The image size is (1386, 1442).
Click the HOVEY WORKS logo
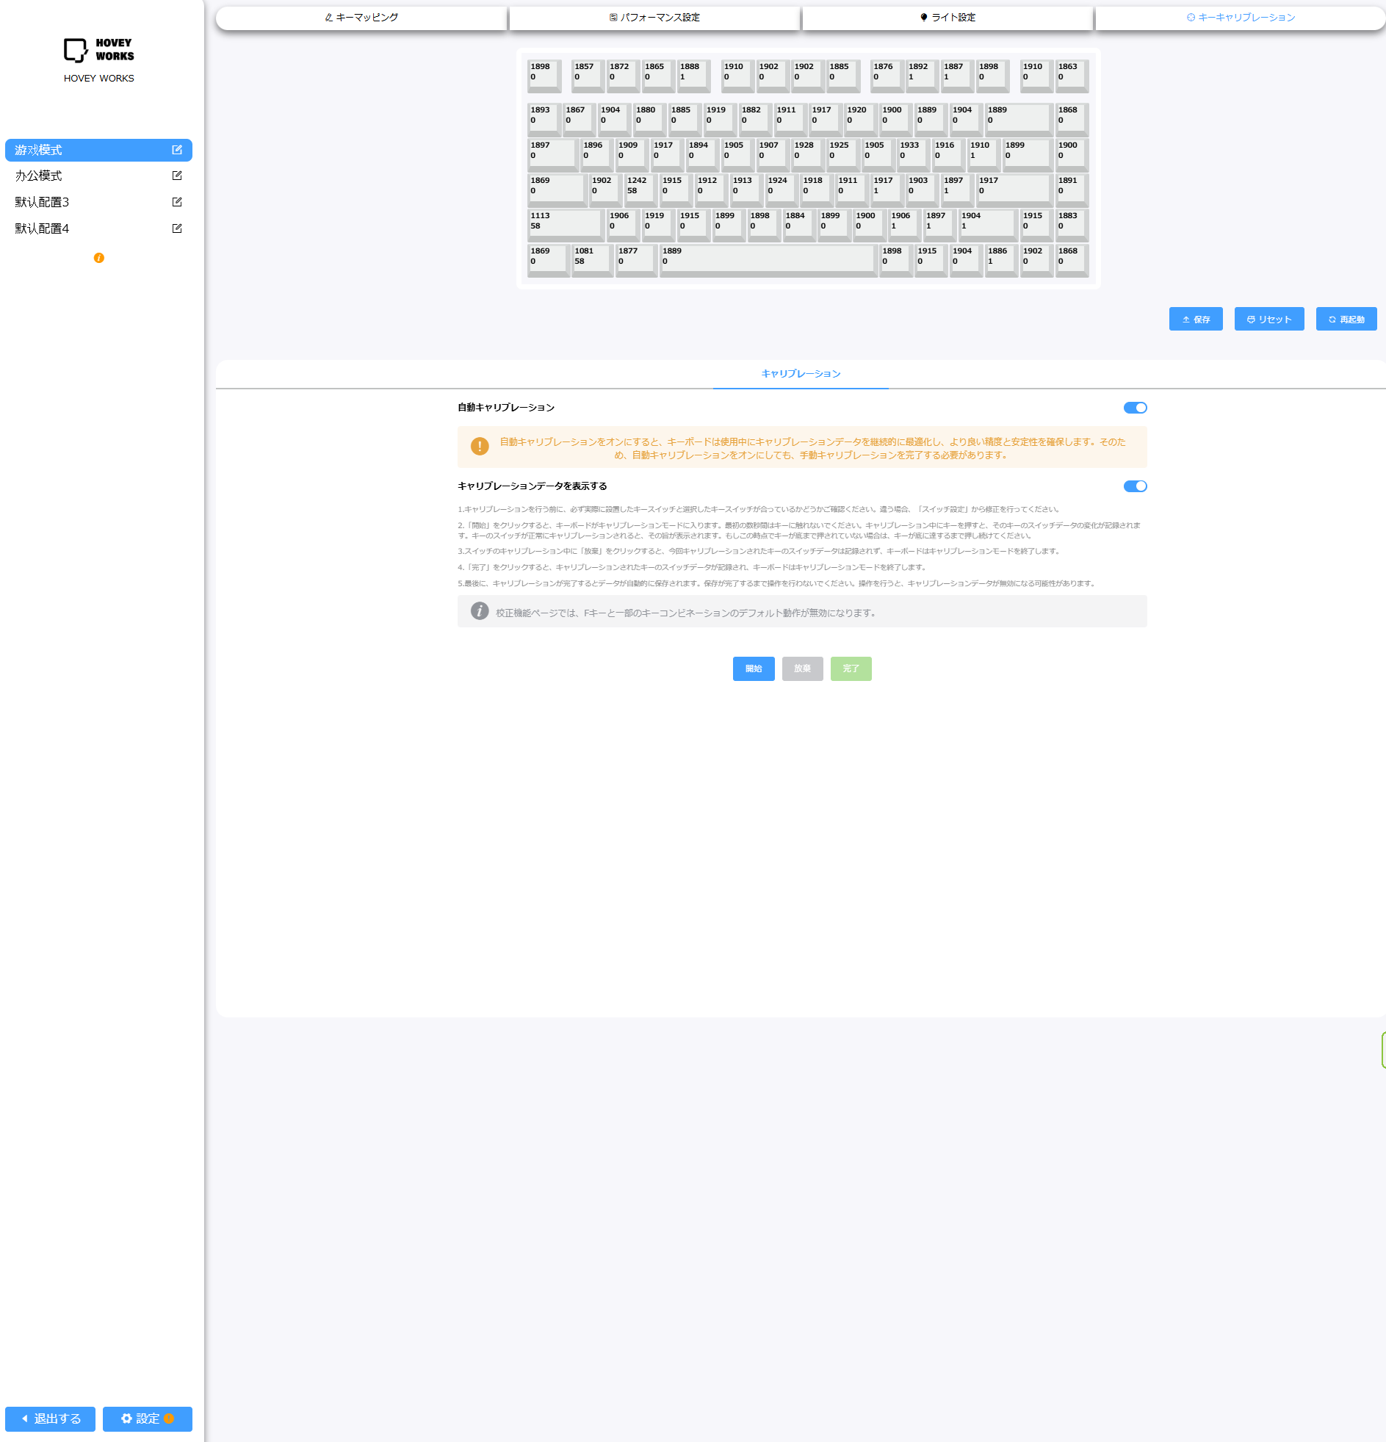[98, 50]
